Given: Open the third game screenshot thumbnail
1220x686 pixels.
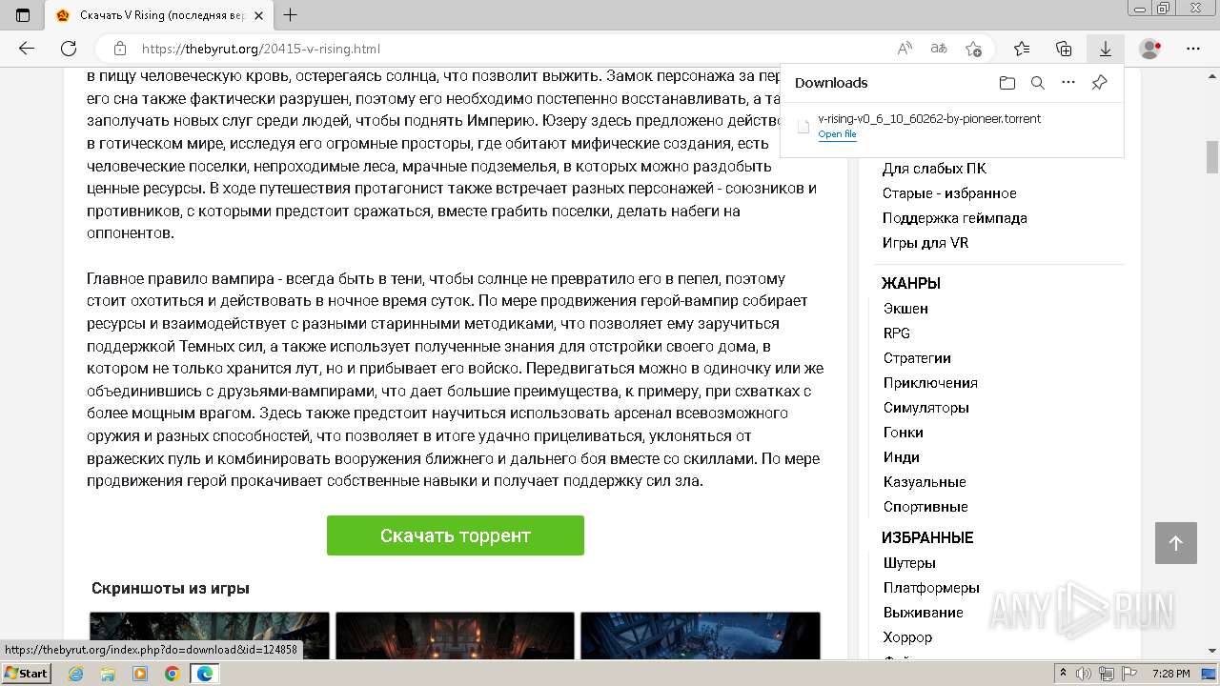Looking at the screenshot, I should coord(701,635).
